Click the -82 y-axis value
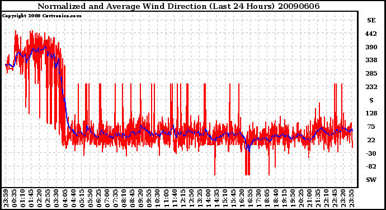The image size is (386, 210). 371,166
